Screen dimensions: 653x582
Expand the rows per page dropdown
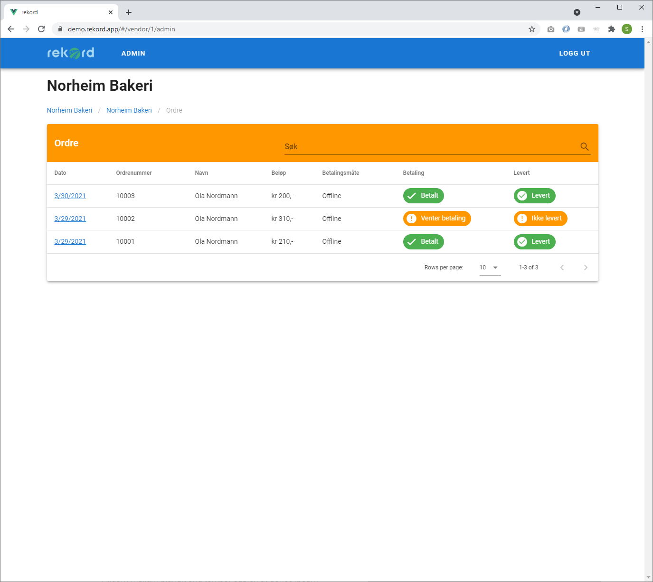490,267
